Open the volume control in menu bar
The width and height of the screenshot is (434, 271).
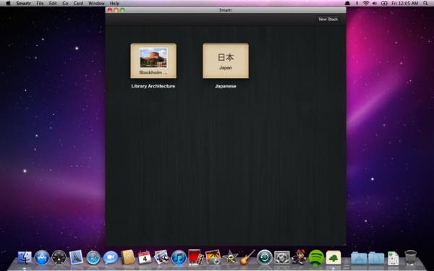375,4
